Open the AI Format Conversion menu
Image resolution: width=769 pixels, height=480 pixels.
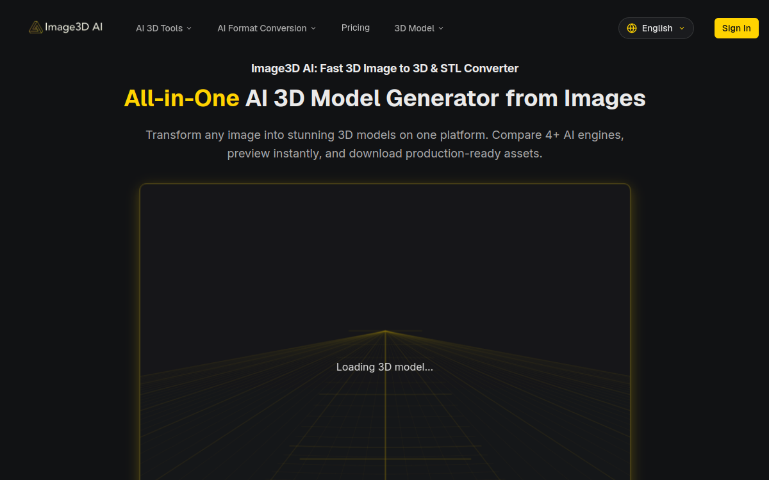click(267, 28)
